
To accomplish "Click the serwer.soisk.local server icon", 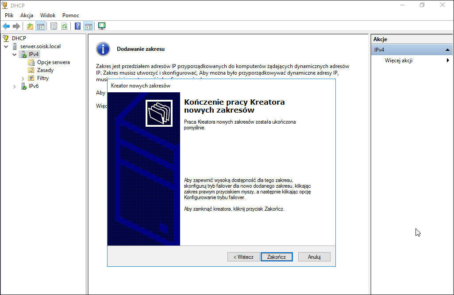I will tap(15, 46).
